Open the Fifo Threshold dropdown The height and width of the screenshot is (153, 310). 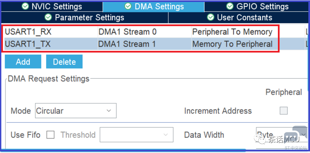coord(137,135)
